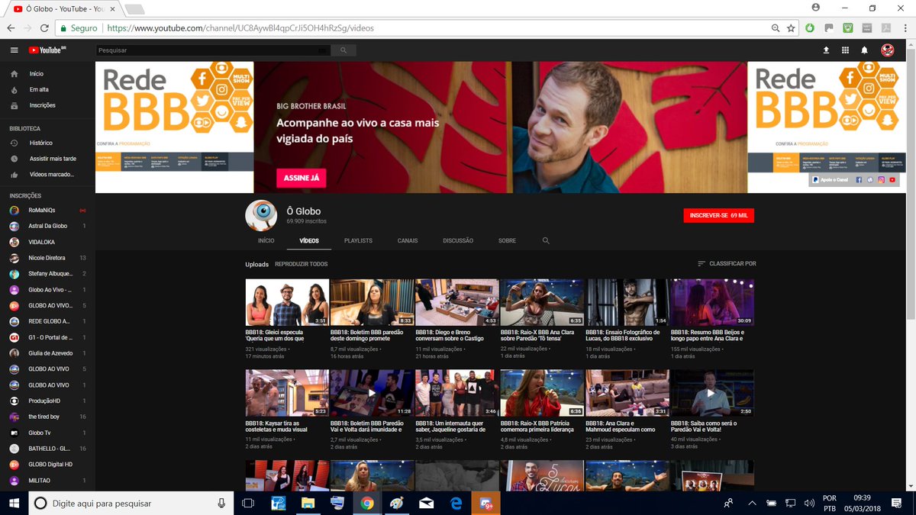916x515 pixels.
Task: Click the search magnifier button on YouTube
Action: pos(343,50)
